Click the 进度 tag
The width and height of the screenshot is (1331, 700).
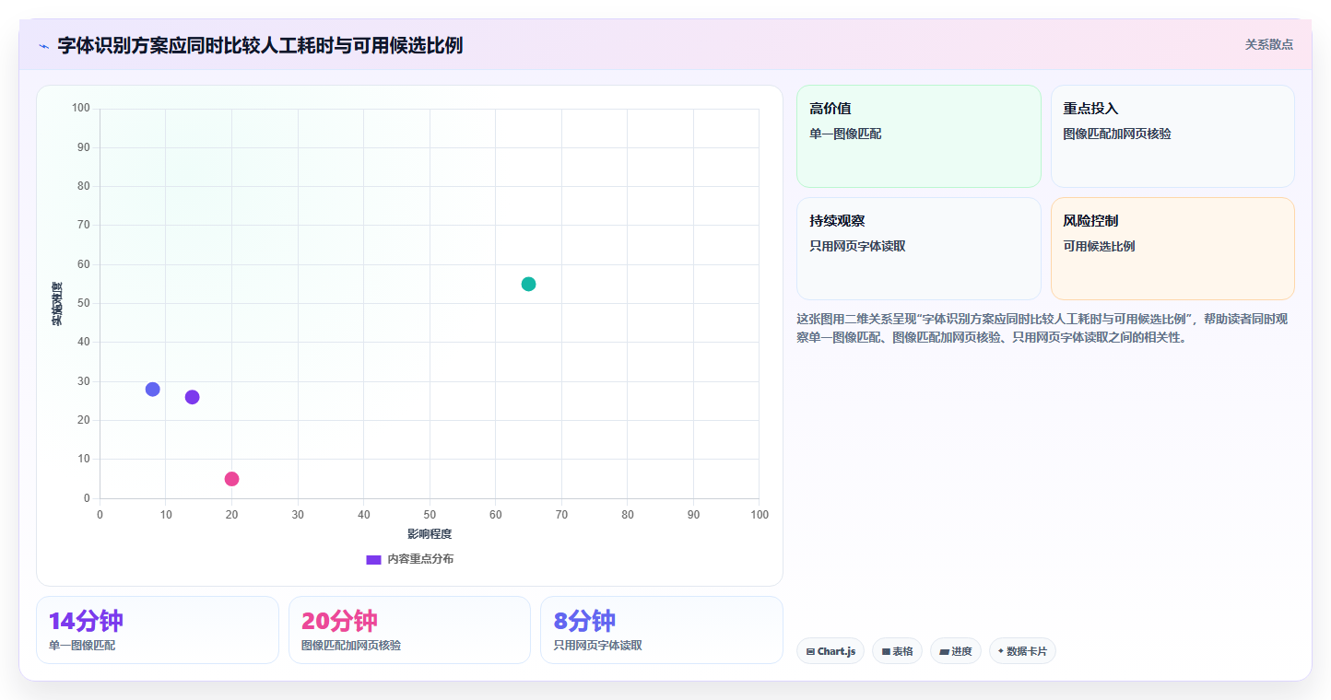coord(956,651)
